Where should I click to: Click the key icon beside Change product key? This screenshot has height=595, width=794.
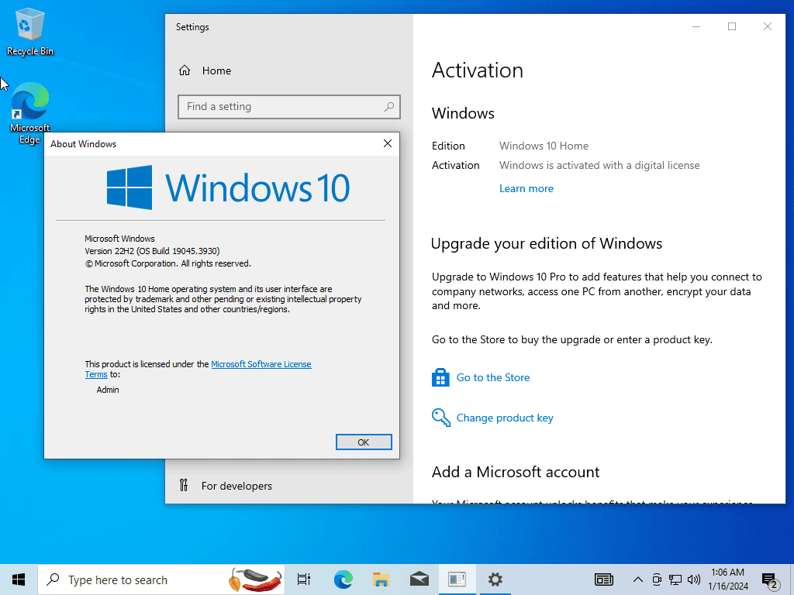(440, 418)
